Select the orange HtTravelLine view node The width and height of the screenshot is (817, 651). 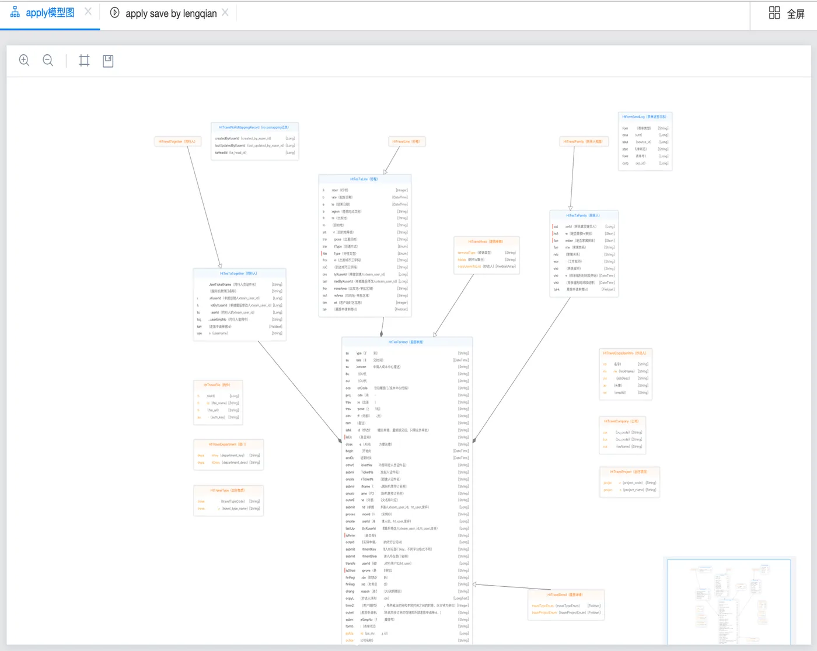(x=407, y=141)
